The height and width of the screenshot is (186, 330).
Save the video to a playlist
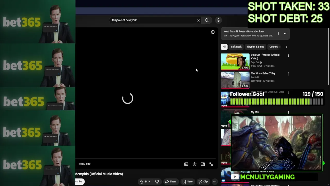[x=187, y=182]
